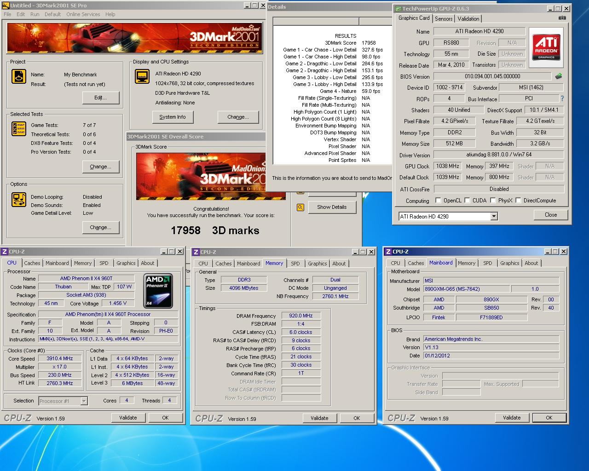The image size is (589, 471).
Task: Click the Bus Interface question mark icon
Action: coord(562,98)
